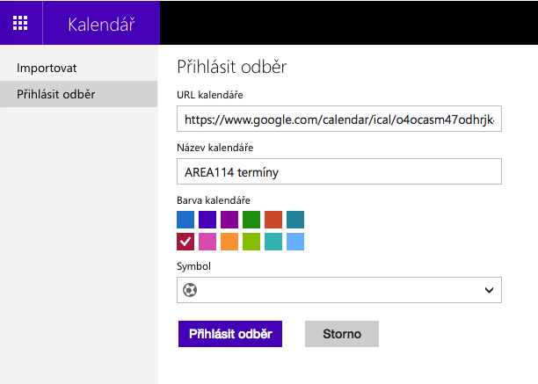538x384 pixels.
Task: Pick the dark purple color swatch
Action: point(207,220)
